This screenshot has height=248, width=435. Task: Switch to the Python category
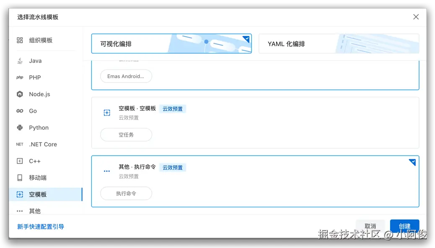tap(46, 128)
